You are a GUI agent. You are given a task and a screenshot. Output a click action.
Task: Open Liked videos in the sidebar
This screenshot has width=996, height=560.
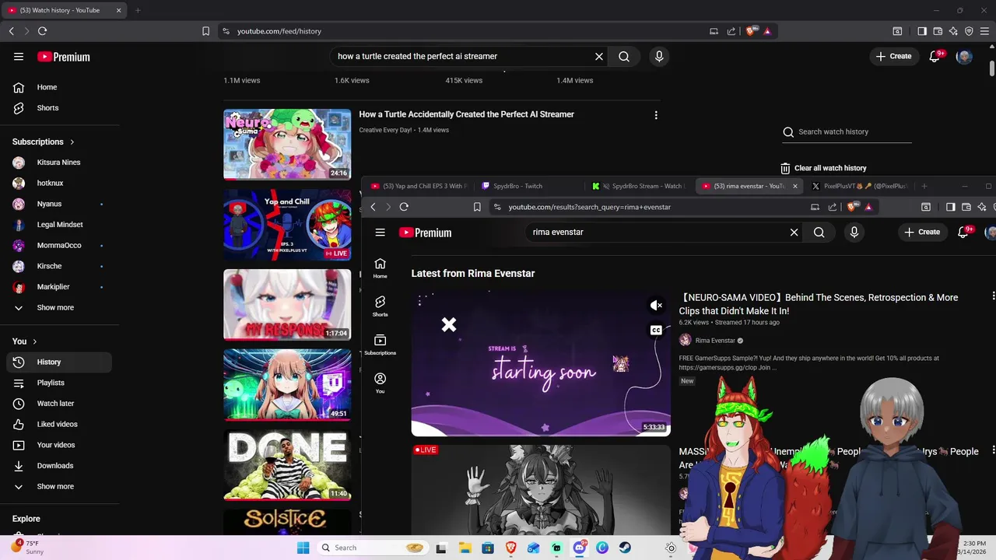click(56, 425)
